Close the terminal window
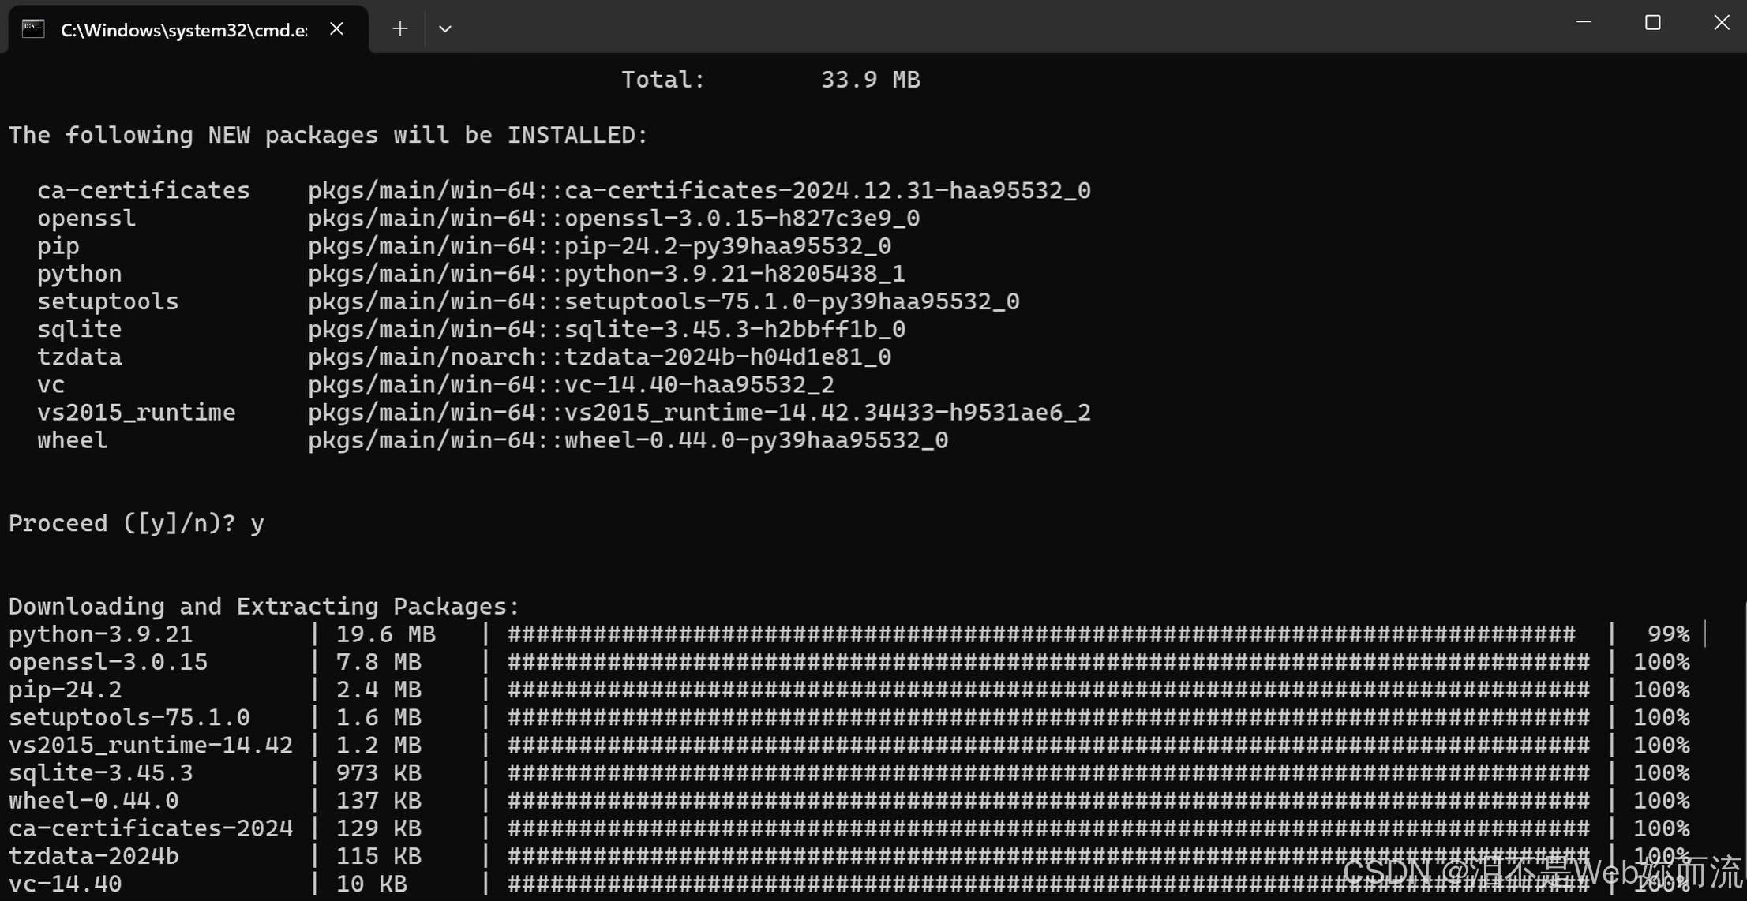This screenshot has width=1747, height=901. pos(1722,23)
